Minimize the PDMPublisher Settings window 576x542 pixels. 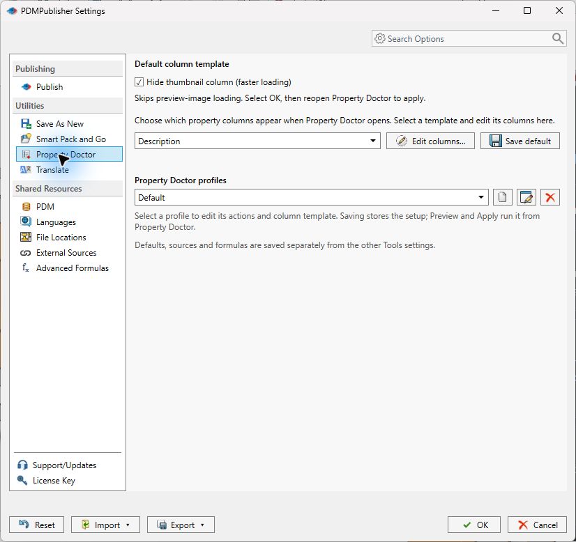[x=496, y=10]
